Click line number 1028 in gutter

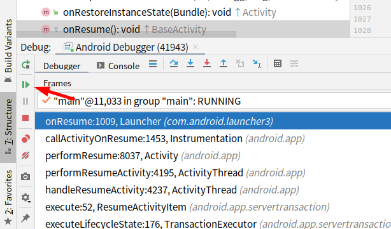pos(362,30)
